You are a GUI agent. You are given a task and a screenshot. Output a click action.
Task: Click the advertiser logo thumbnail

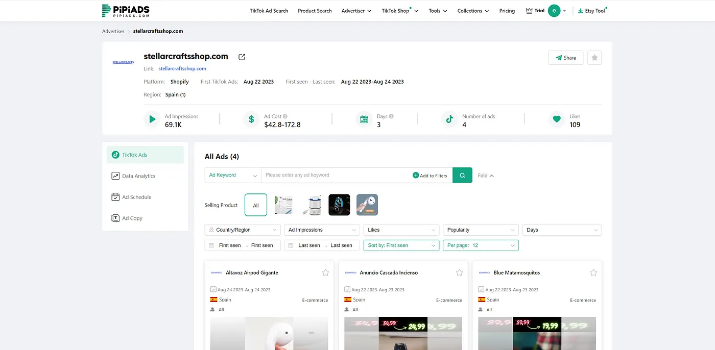tap(123, 62)
